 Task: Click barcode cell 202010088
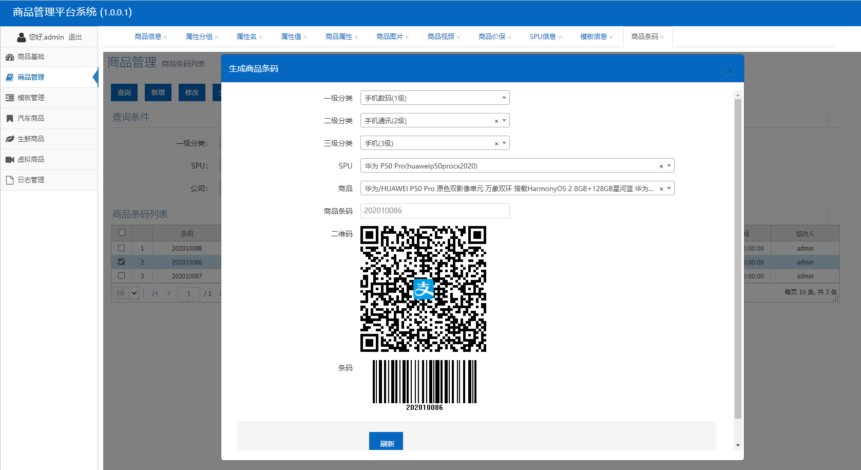187,249
